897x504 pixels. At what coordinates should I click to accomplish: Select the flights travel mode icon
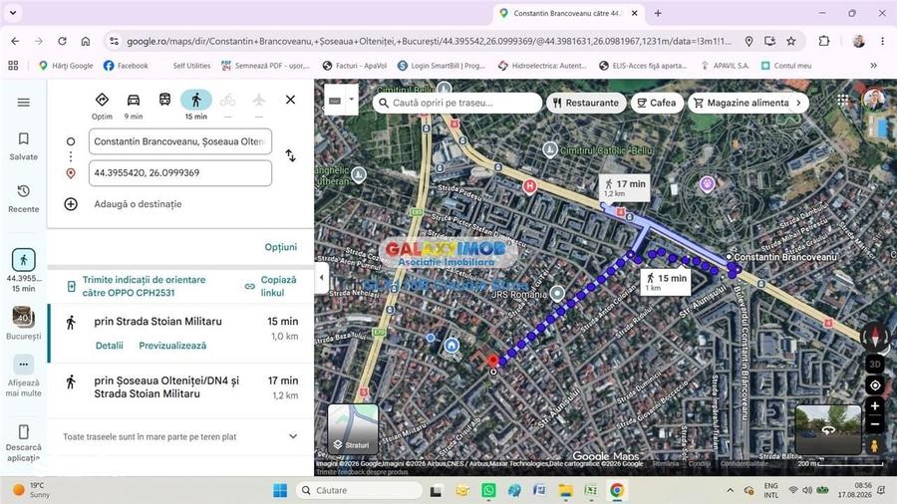259,101
